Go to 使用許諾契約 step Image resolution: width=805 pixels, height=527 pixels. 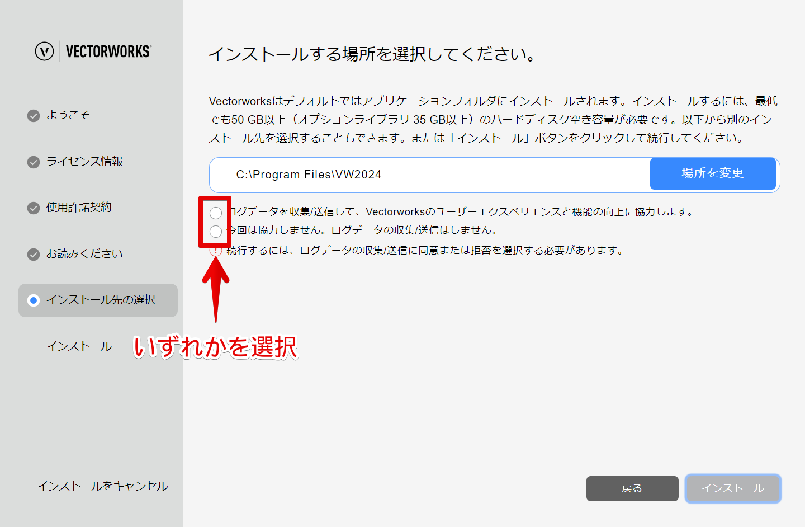click(x=79, y=207)
